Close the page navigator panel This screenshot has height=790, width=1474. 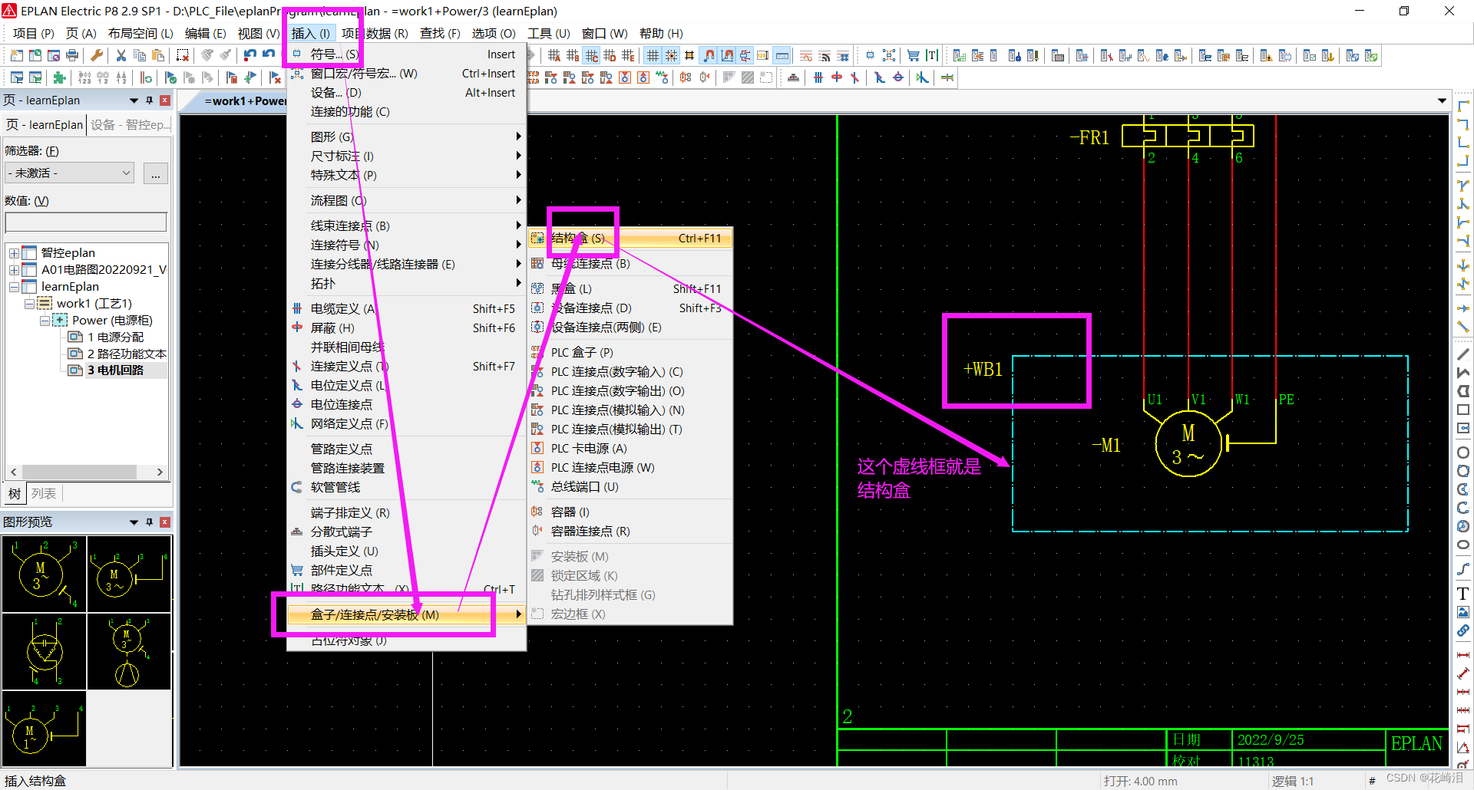click(x=165, y=100)
